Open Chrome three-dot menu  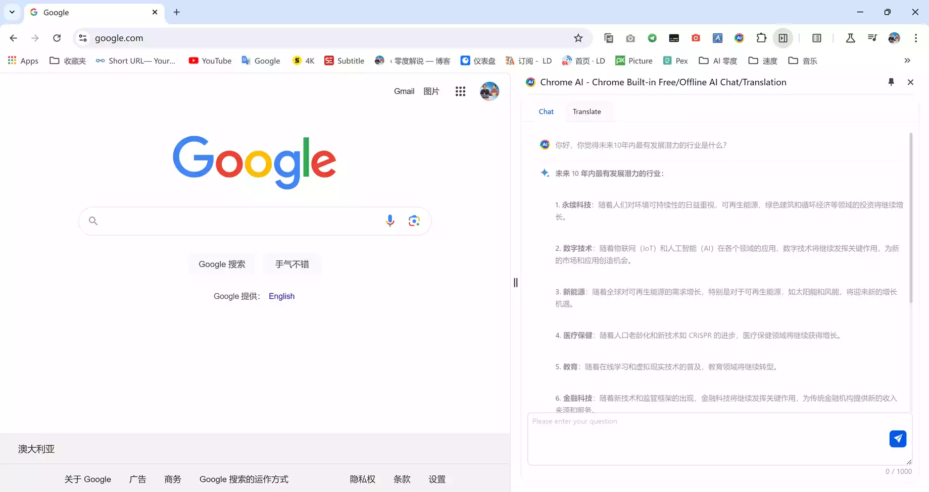coord(915,38)
